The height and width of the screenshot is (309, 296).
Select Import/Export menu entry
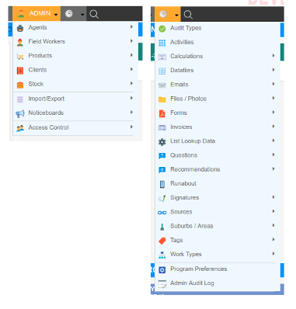point(47,99)
